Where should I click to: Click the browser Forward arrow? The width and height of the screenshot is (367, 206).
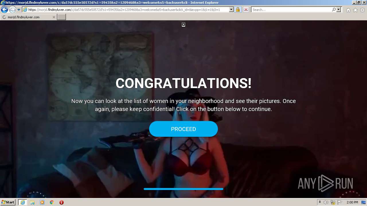12,9
